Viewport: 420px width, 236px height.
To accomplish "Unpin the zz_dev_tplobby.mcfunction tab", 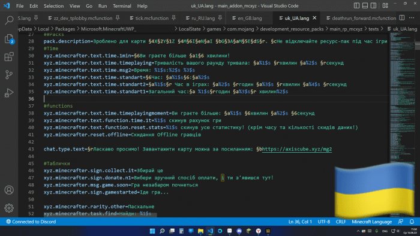I will click(x=118, y=18).
